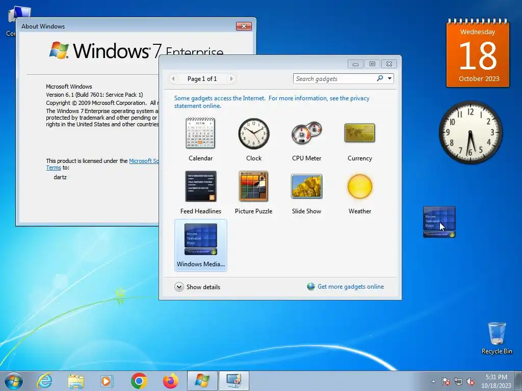Select the Calendar gadget icon
This screenshot has width=522, height=391.
coord(200,133)
